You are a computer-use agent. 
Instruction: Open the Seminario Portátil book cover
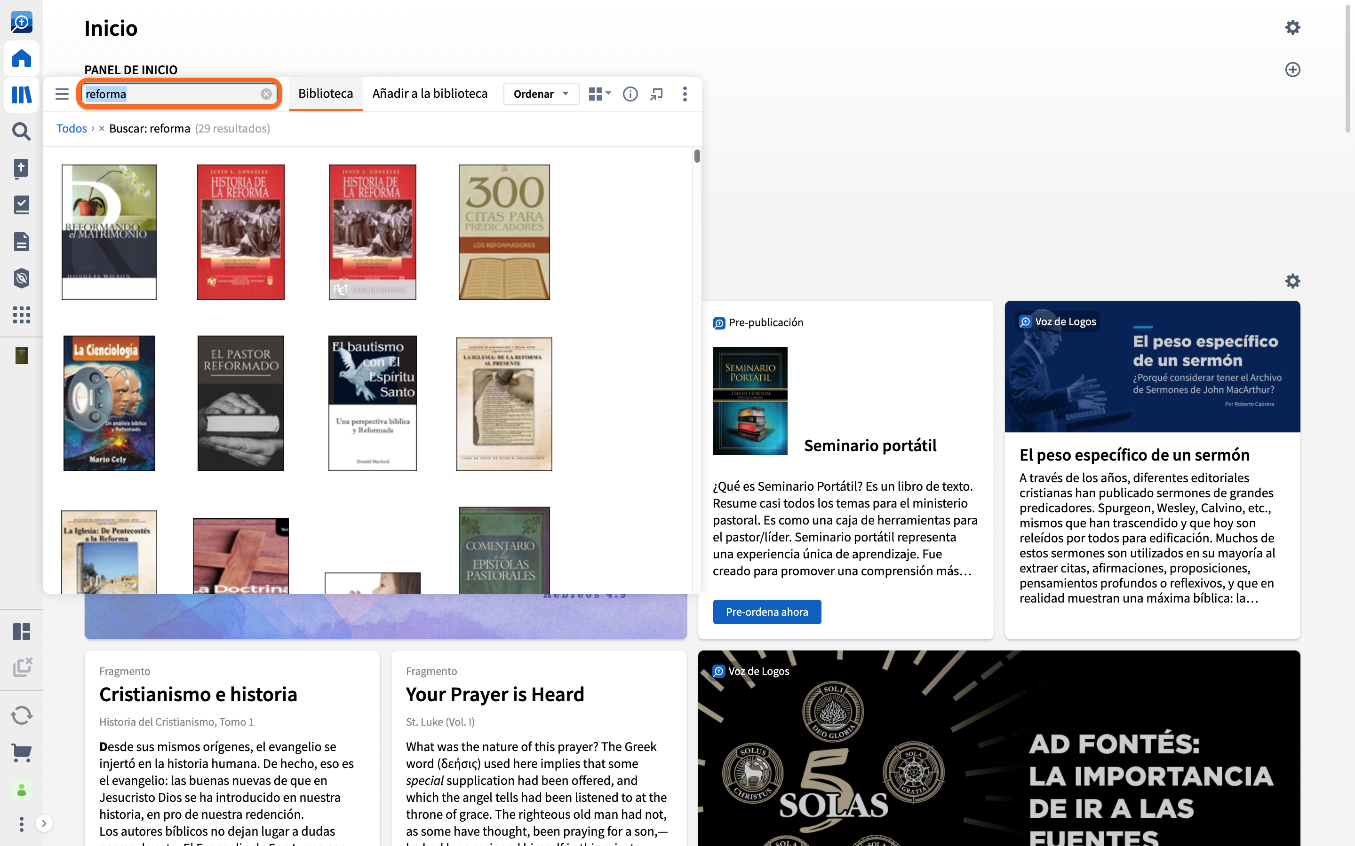750,400
